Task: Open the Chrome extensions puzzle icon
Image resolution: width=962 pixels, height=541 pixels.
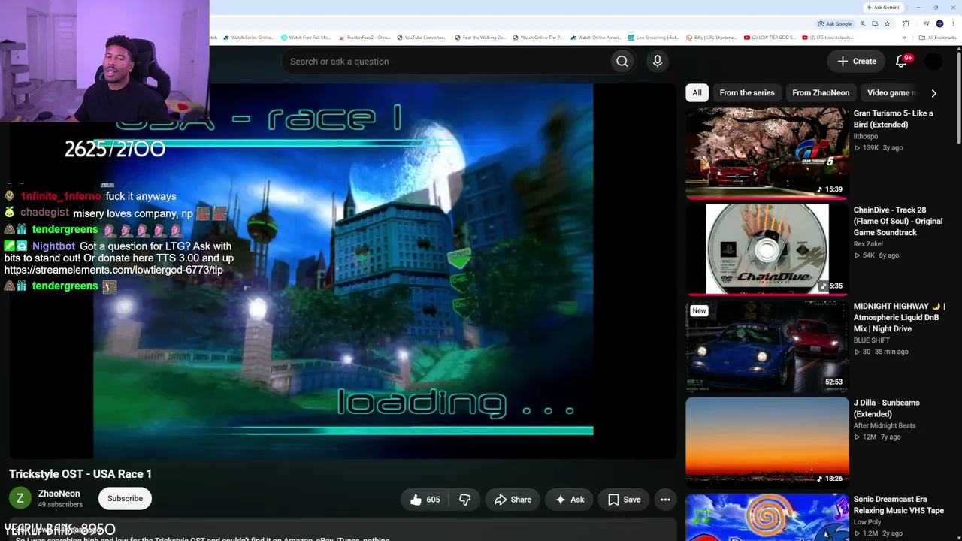Action: point(906,24)
